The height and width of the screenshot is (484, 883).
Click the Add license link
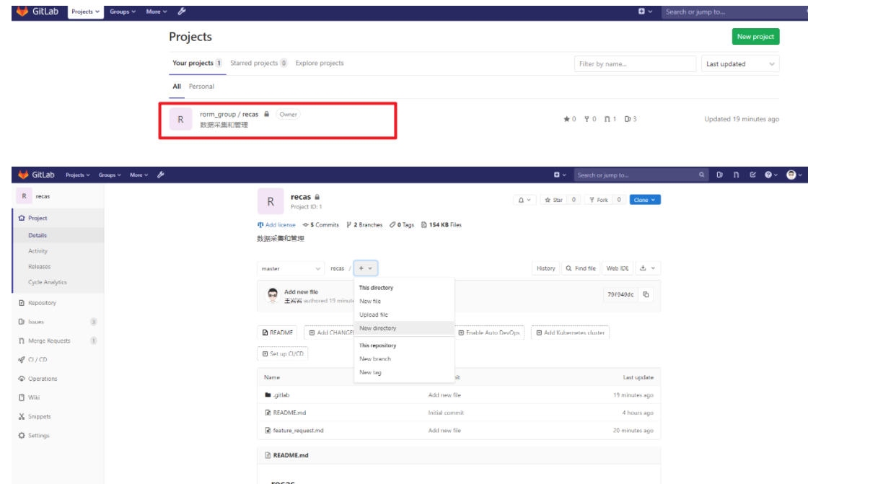click(276, 225)
